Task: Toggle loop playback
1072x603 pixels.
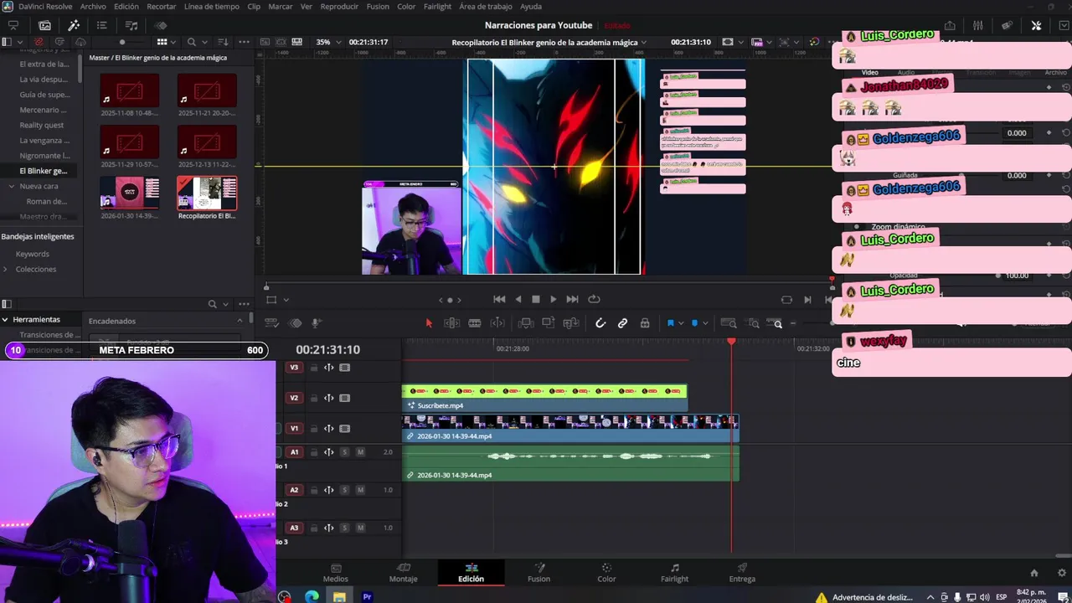Action: coord(594,299)
